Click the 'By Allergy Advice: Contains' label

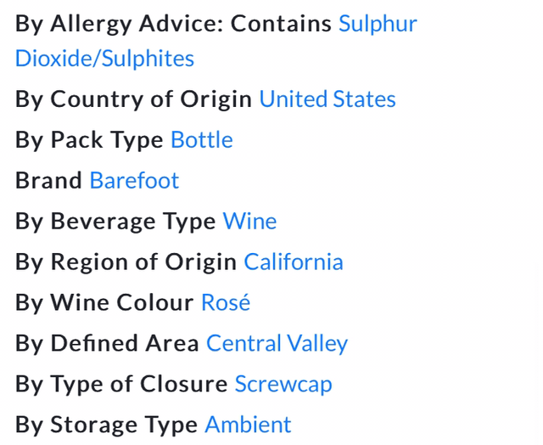click(x=173, y=23)
